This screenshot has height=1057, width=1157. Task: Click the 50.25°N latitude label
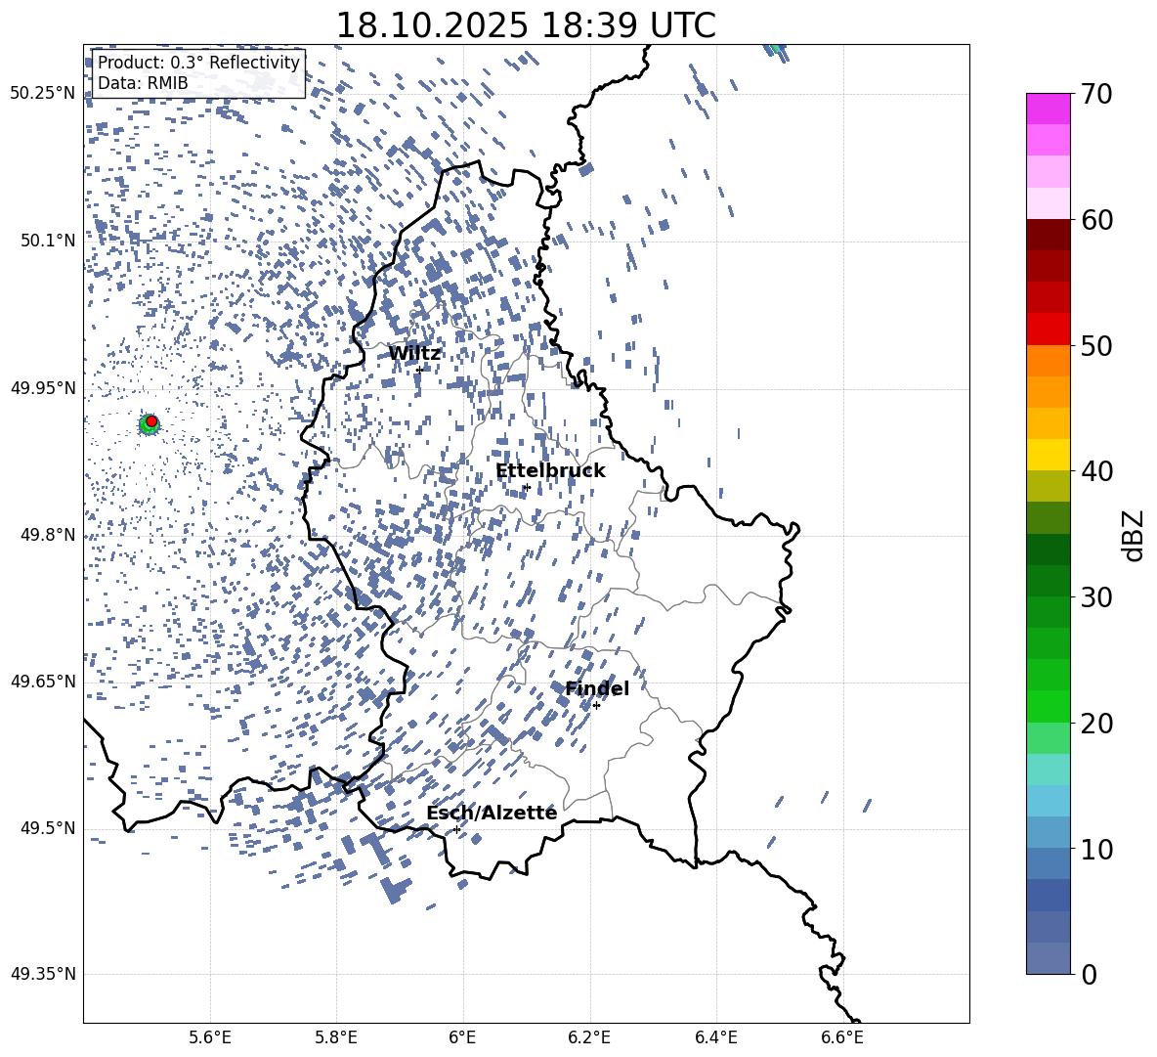pyautogui.click(x=43, y=94)
